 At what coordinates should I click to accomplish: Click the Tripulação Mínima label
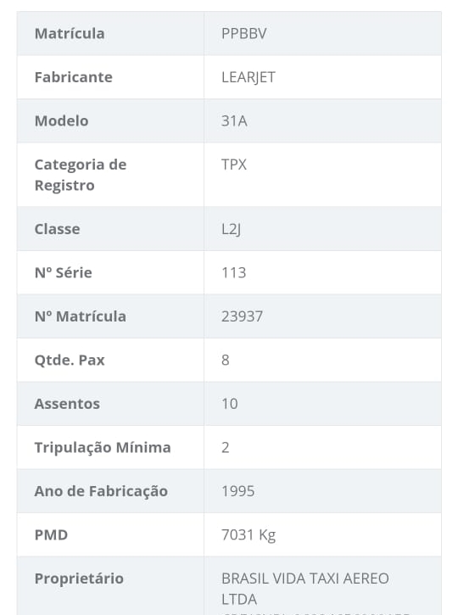[103, 448]
